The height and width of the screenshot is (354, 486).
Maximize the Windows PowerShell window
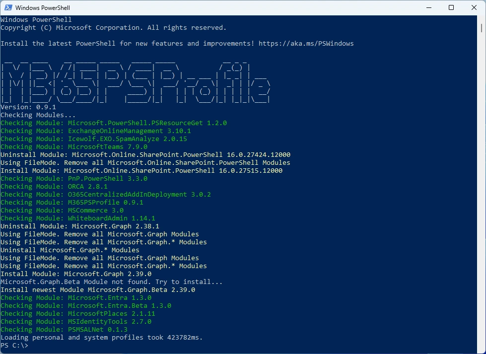[451, 7]
